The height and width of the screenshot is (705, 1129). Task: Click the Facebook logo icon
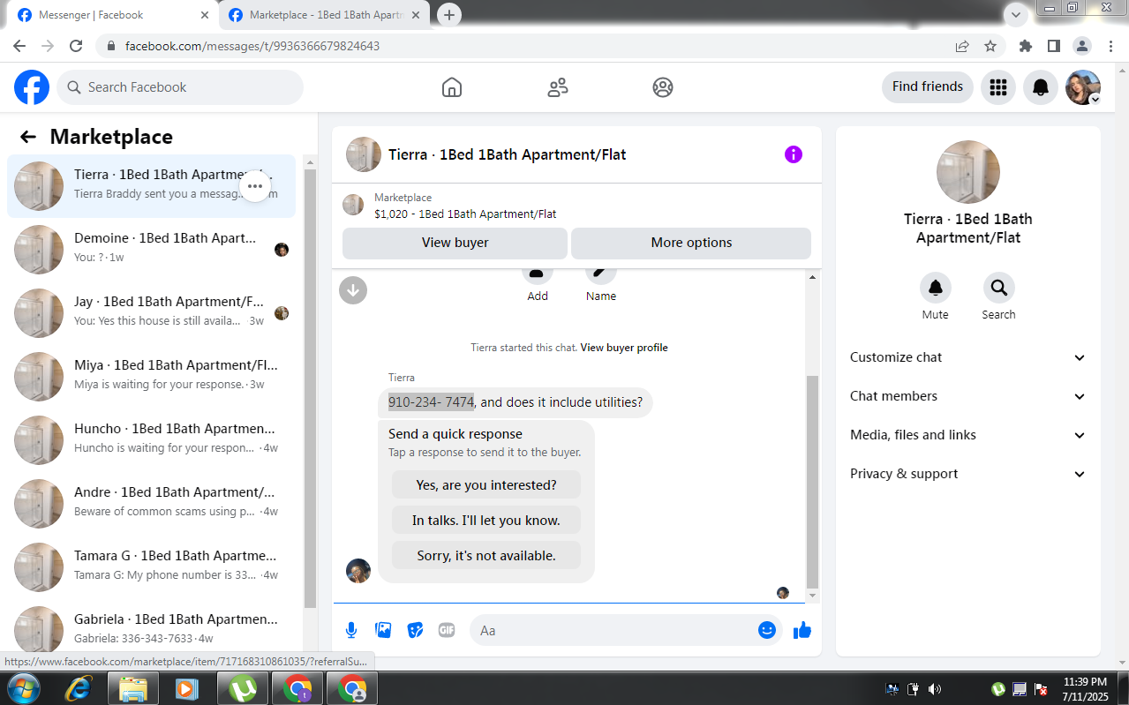[32, 87]
